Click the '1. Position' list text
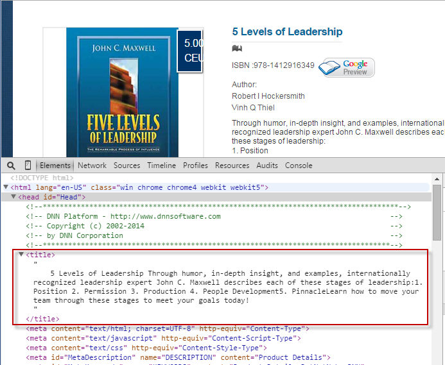445x365 pixels. click(250, 151)
